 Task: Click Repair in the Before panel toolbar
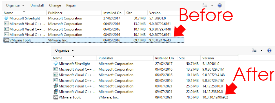point(71,5)
